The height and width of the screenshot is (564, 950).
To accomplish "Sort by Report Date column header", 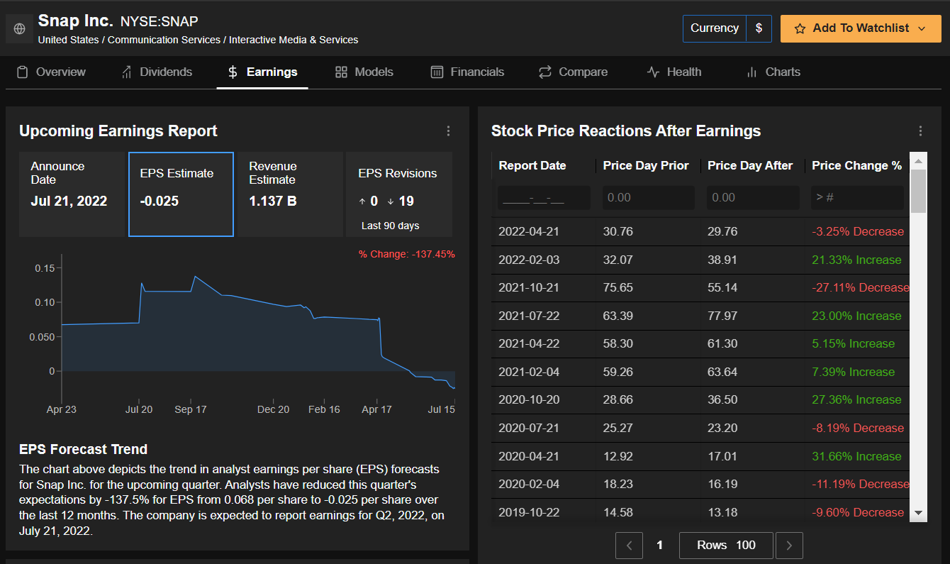I will coord(532,165).
